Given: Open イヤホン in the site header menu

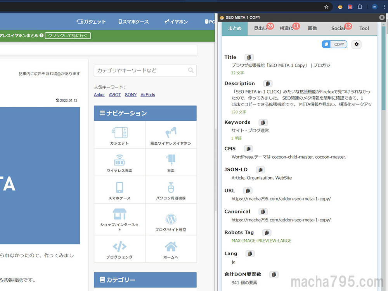Looking at the screenshot, I should (x=176, y=22).
